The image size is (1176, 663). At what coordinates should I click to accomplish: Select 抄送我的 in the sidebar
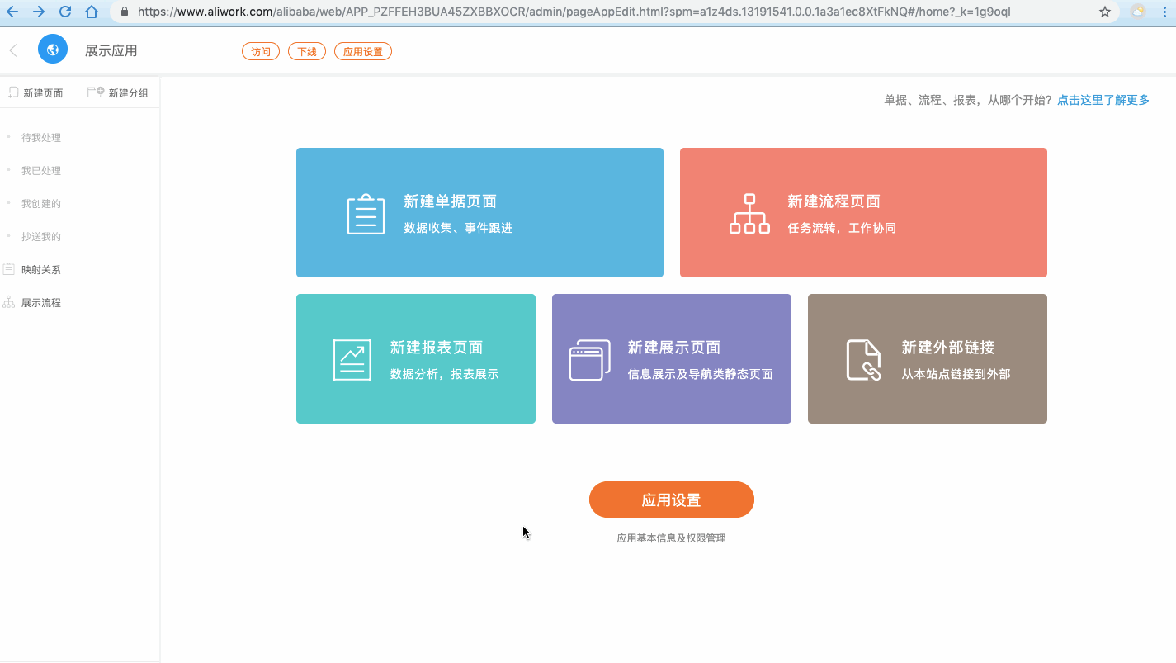[x=41, y=237]
